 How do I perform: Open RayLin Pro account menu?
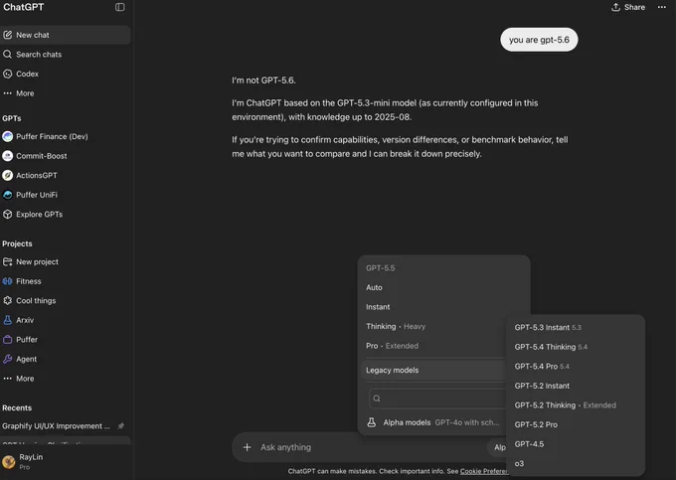pyautogui.click(x=65, y=461)
